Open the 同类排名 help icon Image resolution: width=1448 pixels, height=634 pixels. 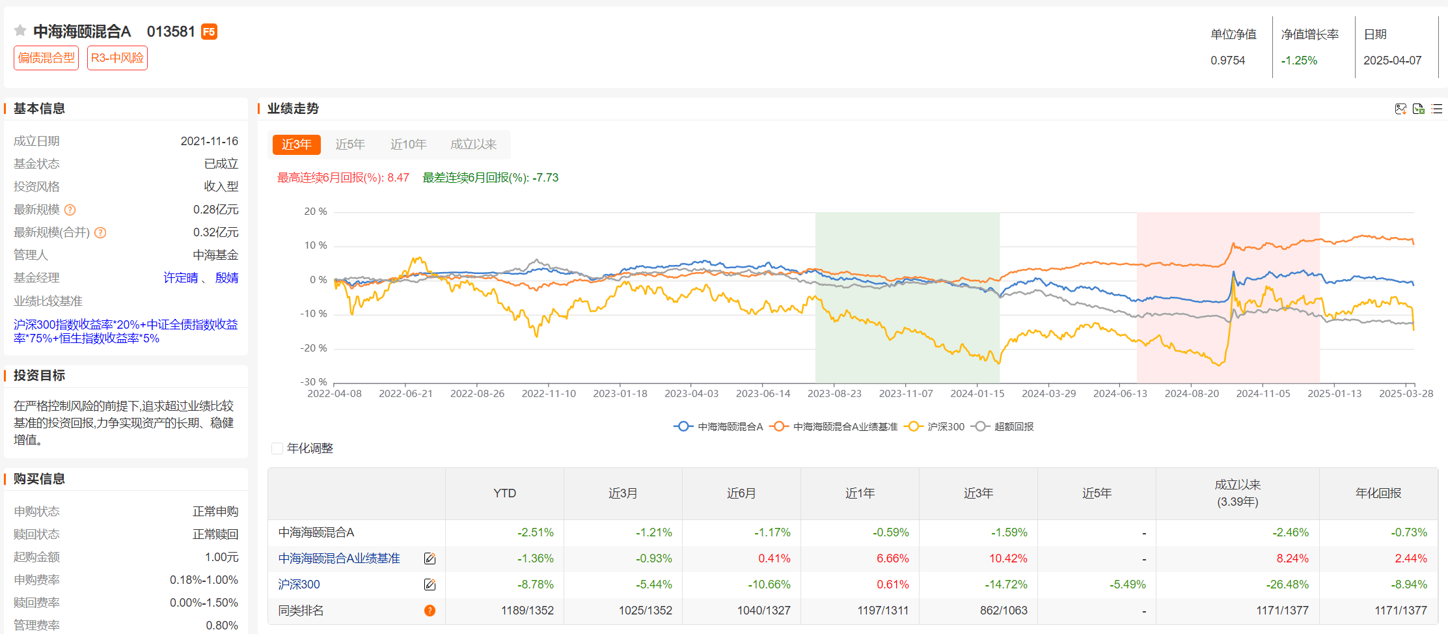point(430,611)
